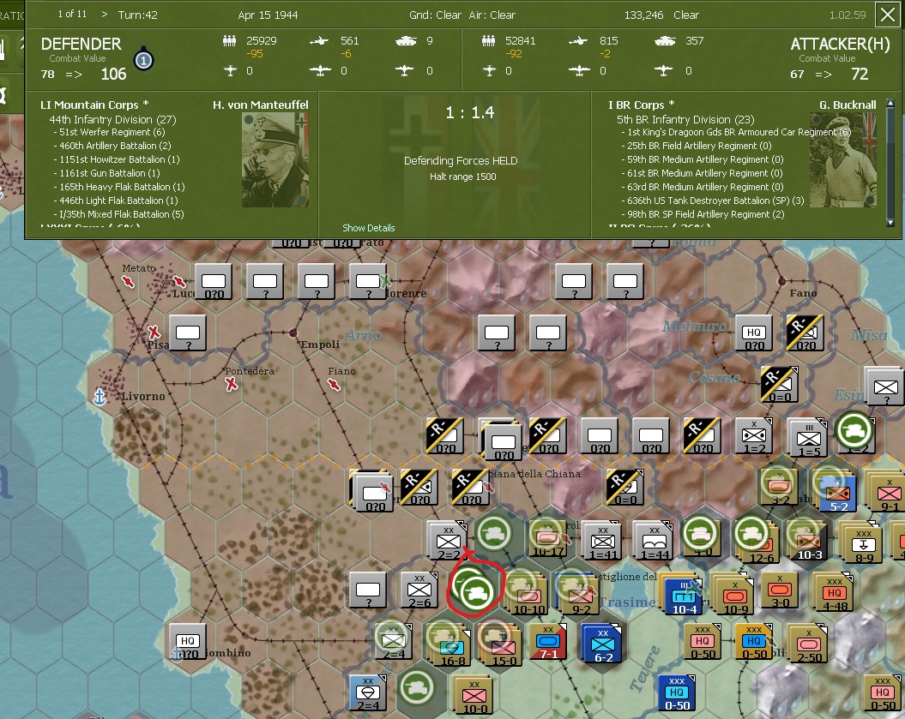This screenshot has height=719, width=905.
Task: Click 'H. von Manteuffel' commander name
Action: tap(260, 105)
